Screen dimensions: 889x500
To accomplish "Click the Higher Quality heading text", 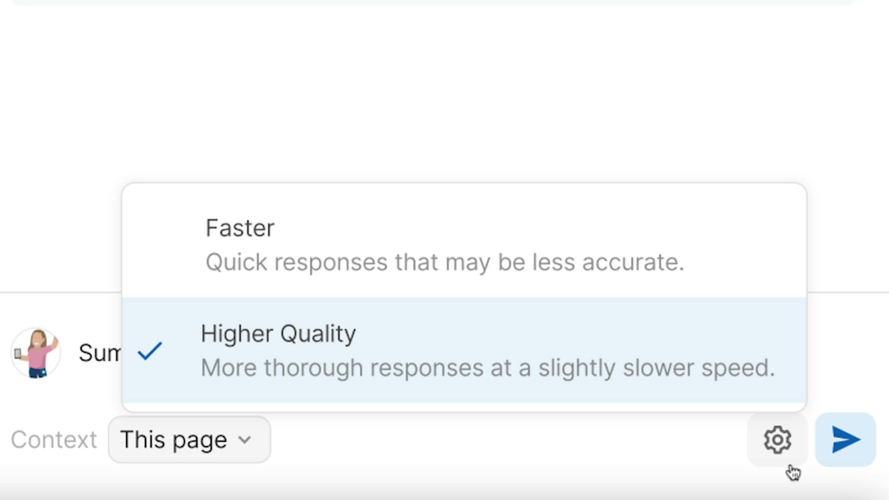I will click(278, 334).
